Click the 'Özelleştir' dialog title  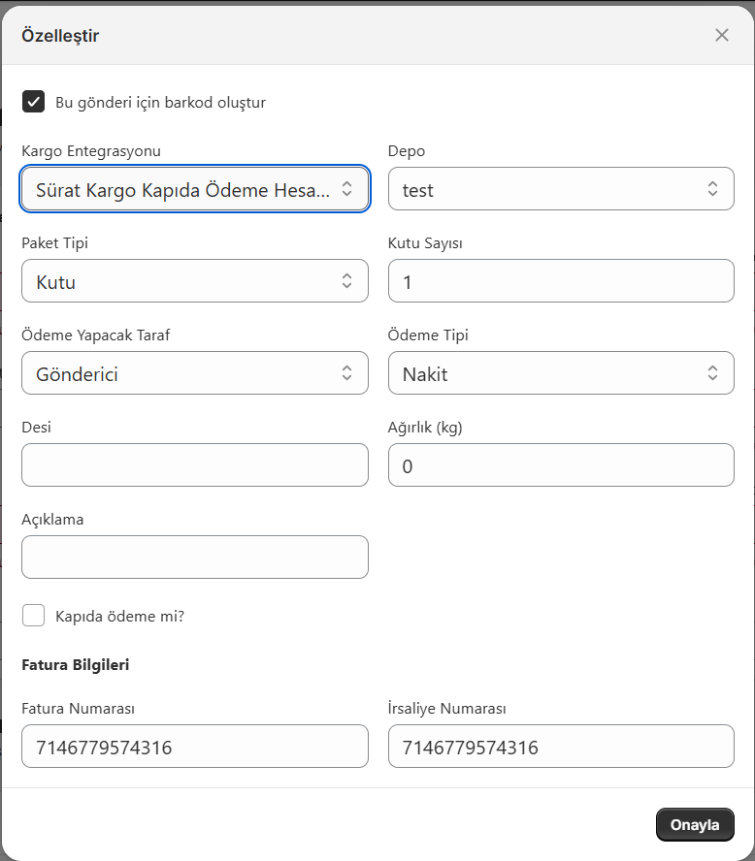[x=60, y=36]
